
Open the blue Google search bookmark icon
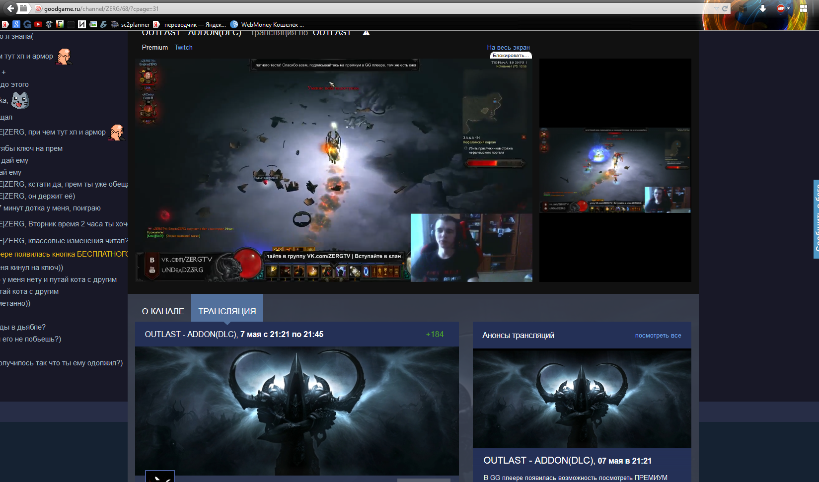click(16, 24)
